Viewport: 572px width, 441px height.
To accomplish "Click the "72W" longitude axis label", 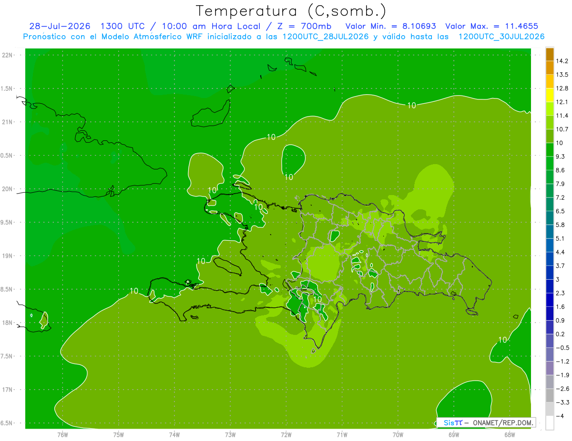I will tap(286, 434).
